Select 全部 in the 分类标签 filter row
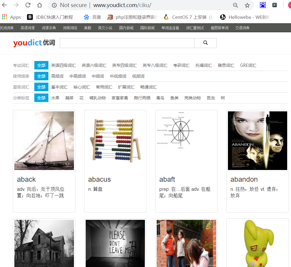 click(x=41, y=98)
